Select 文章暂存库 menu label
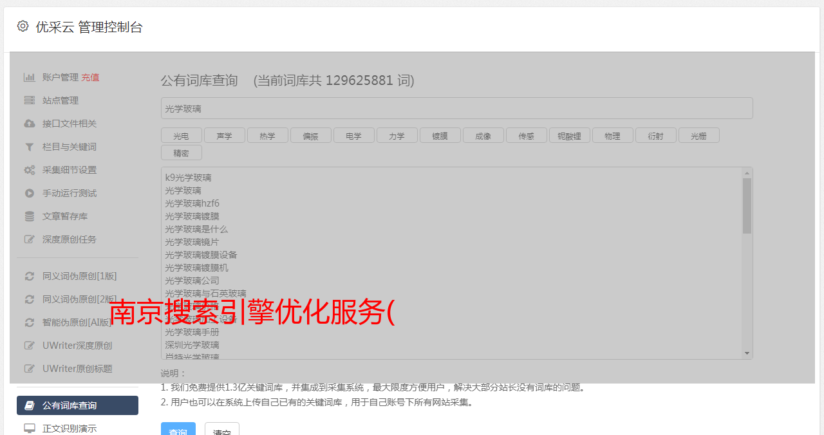Image resolution: width=824 pixels, height=435 pixels. click(x=65, y=216)
